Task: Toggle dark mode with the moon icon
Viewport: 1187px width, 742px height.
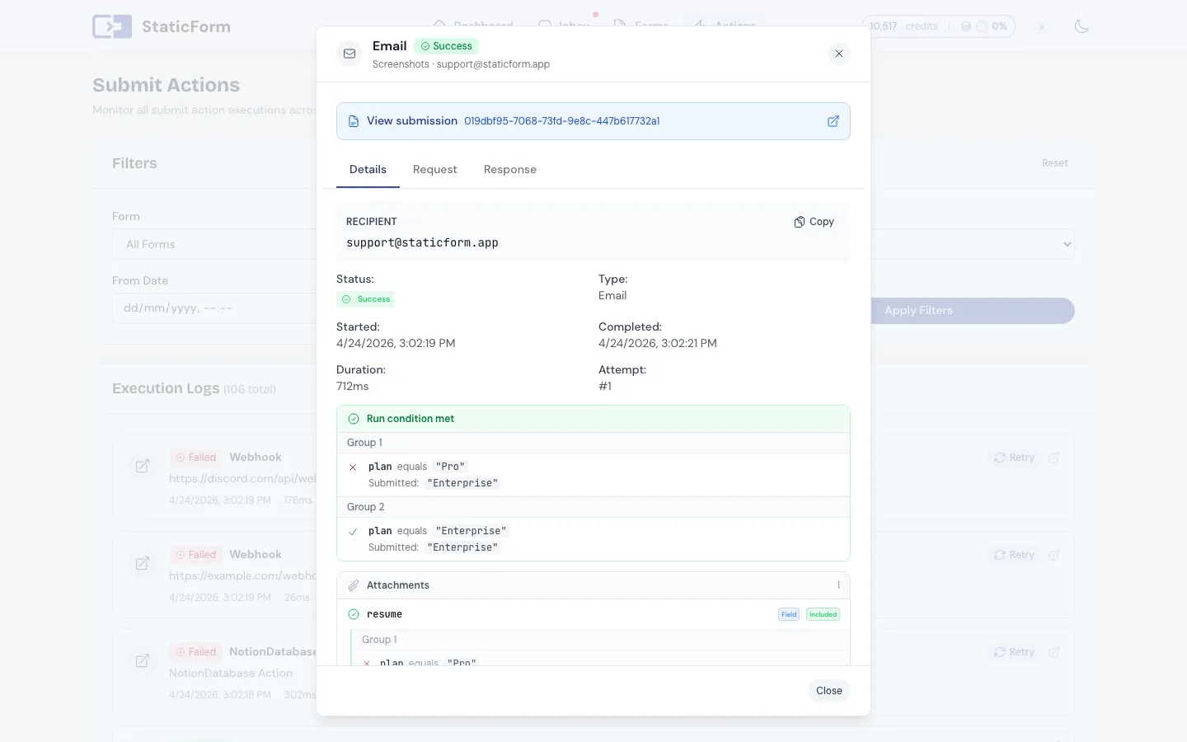Action: pos(1082,26)
